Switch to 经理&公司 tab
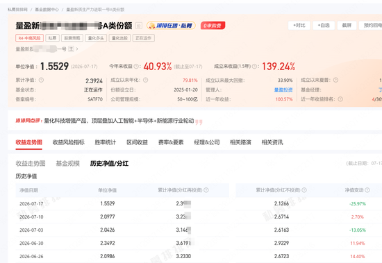The image size is (382, 263). tap(207, 142)
